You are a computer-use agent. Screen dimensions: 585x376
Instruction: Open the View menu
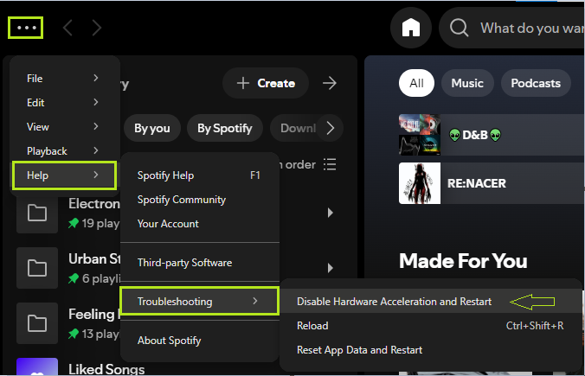[x=64, y=127]
